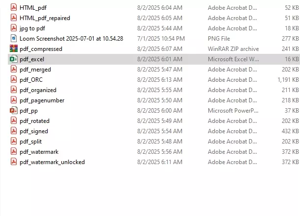
Task: Select the pdf_rotated file name
Action: [34, 121]
